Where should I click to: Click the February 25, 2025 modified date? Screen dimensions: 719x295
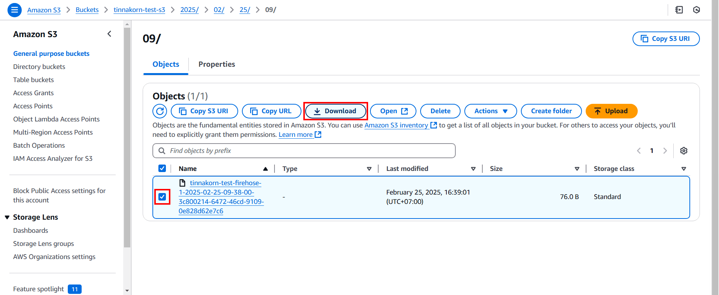pyautogui.click(x=428, y=197)
